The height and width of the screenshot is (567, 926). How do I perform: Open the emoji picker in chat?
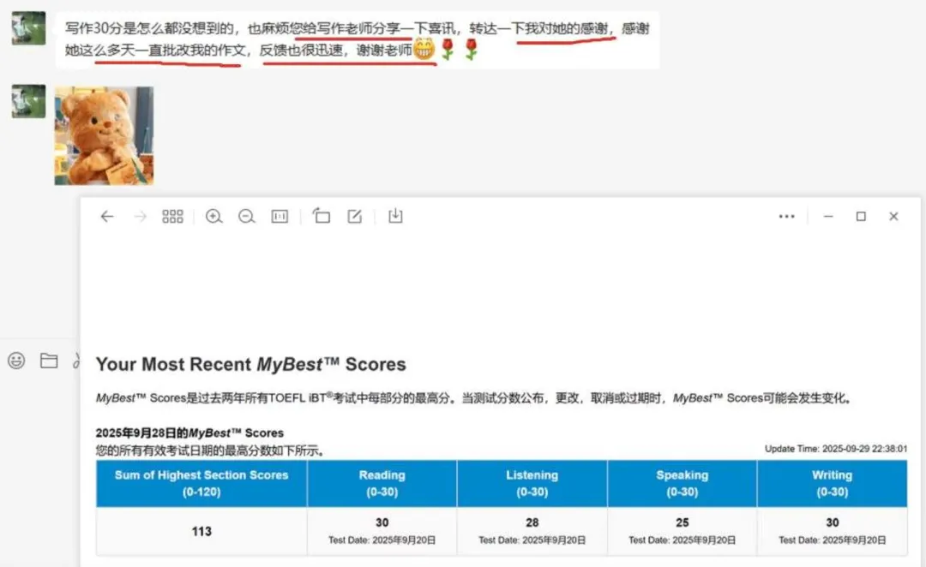click(16, 360)
